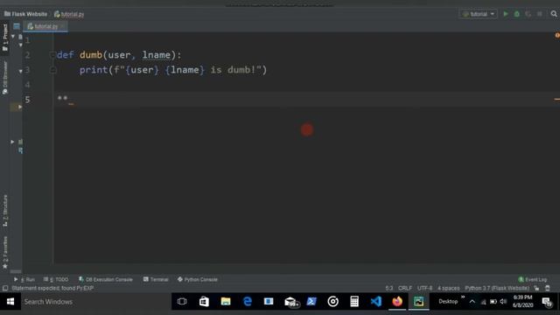The width and height of the screenshot is (560, 315).
Task: Click the lock read-only toggle in status bar
Action: [536, 288]
